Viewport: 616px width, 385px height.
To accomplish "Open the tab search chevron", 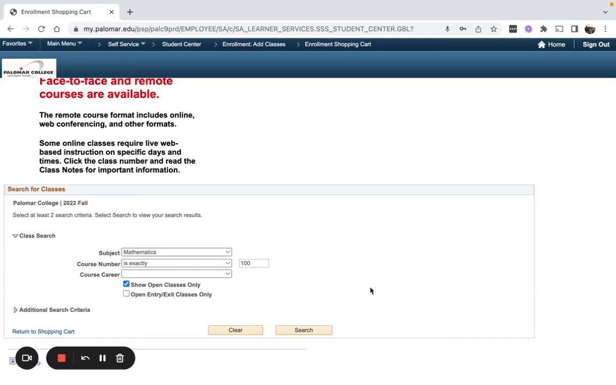I will [x=605, y=12].
